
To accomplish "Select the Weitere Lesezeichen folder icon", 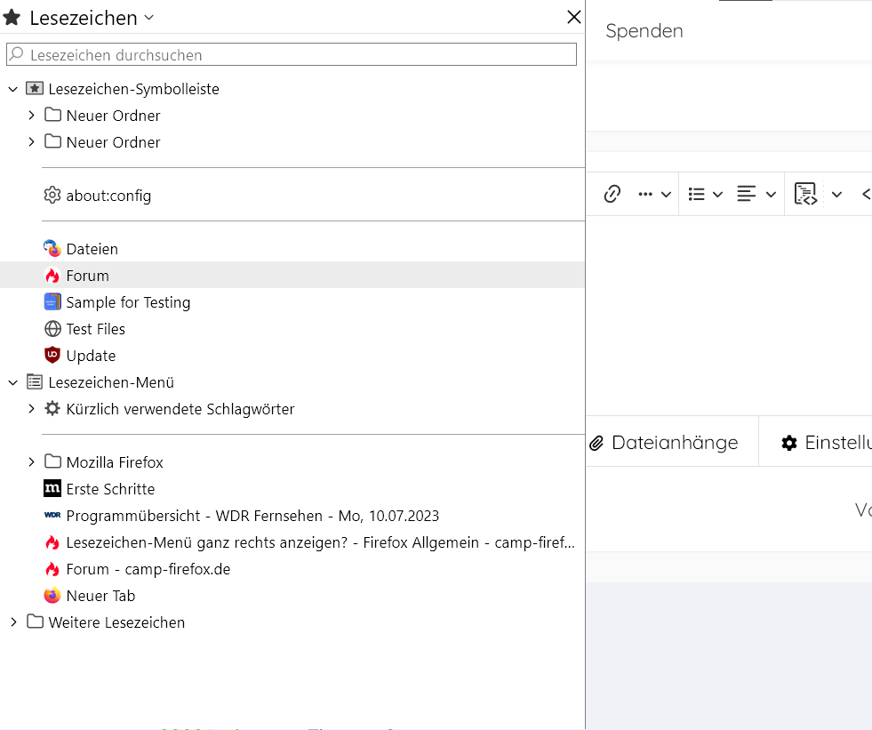I will click(35, 622).
